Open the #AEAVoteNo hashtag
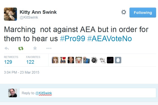Viewport: 158px width, 105px height. (x=110, y=38)
